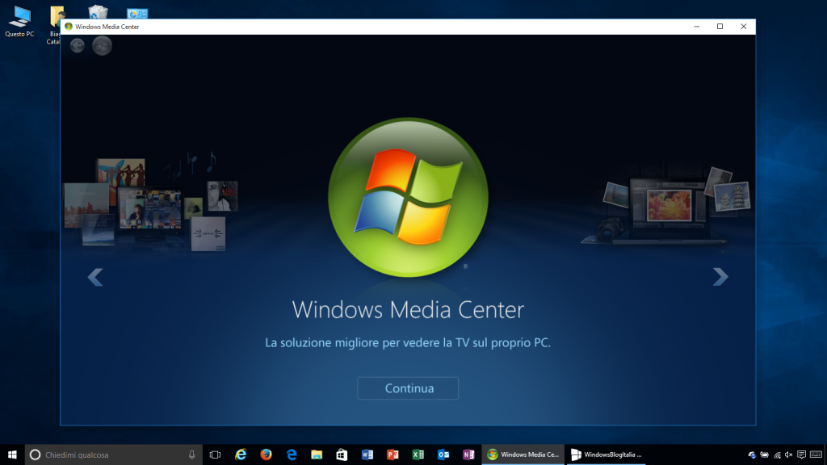Open the Action Center notifications icon
Image resolution: width=827 pixels, height=465 pixels.
801,455
